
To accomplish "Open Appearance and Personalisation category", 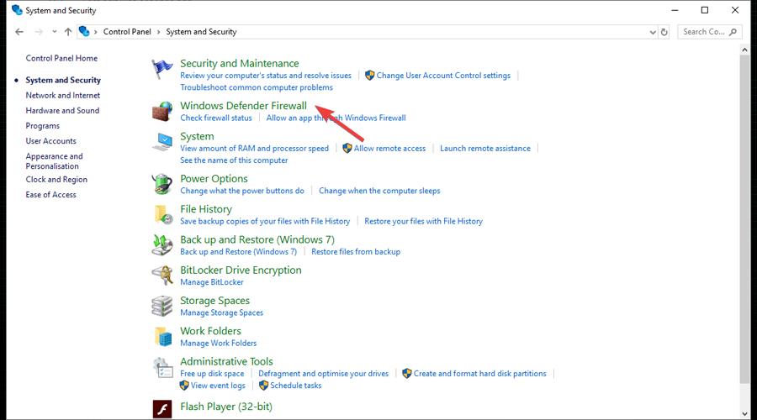I will [x=54, y=161].
